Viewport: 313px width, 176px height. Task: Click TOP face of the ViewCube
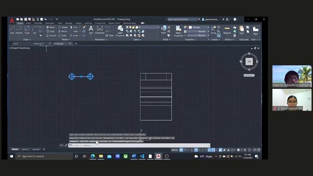tap(249, 62)
